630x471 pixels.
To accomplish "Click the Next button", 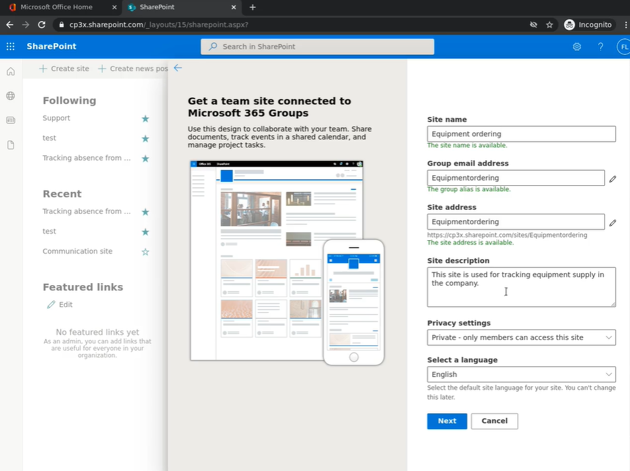I will tap(447, 421).
